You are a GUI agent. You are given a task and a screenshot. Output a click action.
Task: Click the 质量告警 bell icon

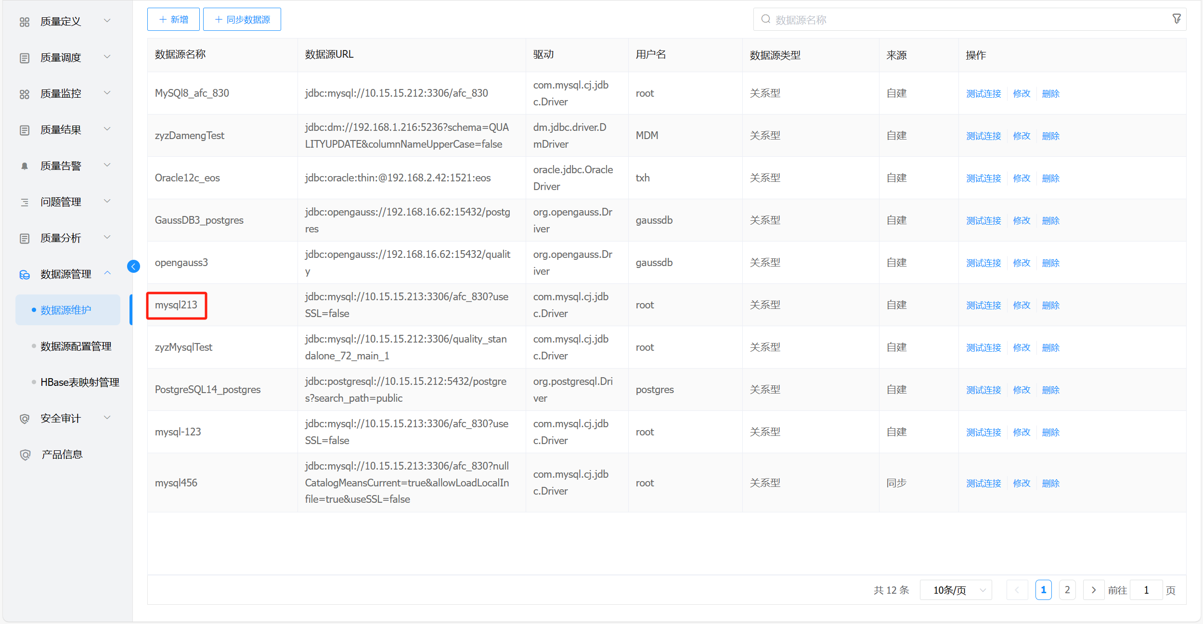tap(25, 166)
